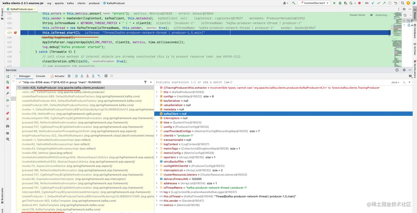Viewport: 417px width, 213px height.
Task: Select variable 'kafkaClient = null' row
Action: coord(284,114)
